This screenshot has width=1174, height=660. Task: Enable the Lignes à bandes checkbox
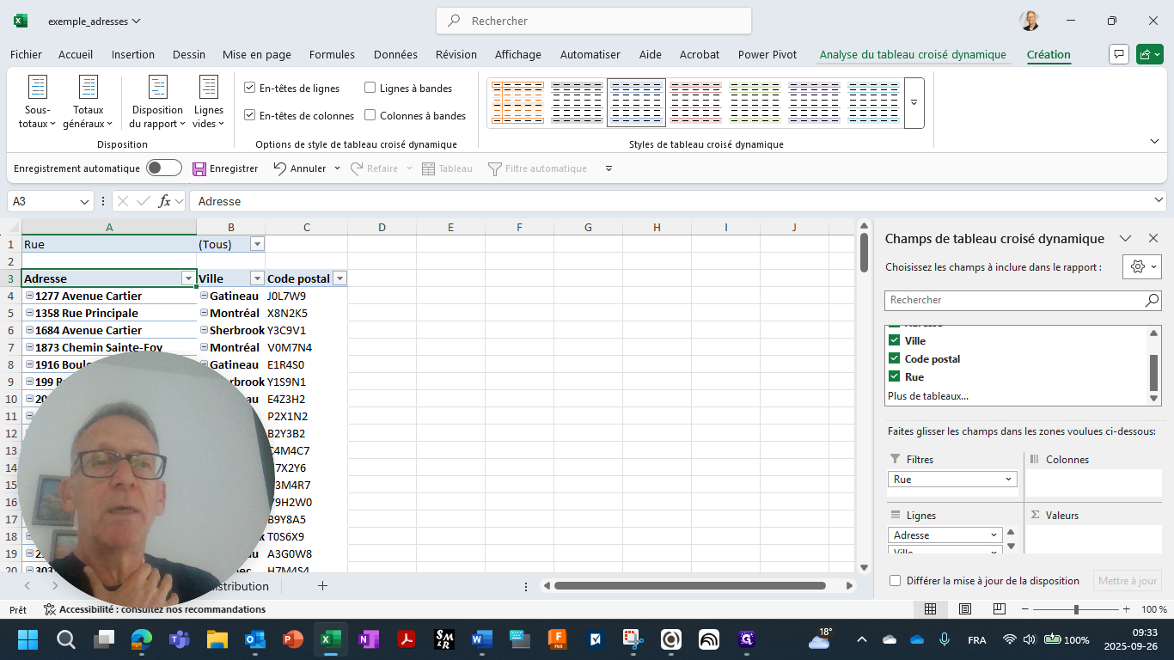(370, 87)
